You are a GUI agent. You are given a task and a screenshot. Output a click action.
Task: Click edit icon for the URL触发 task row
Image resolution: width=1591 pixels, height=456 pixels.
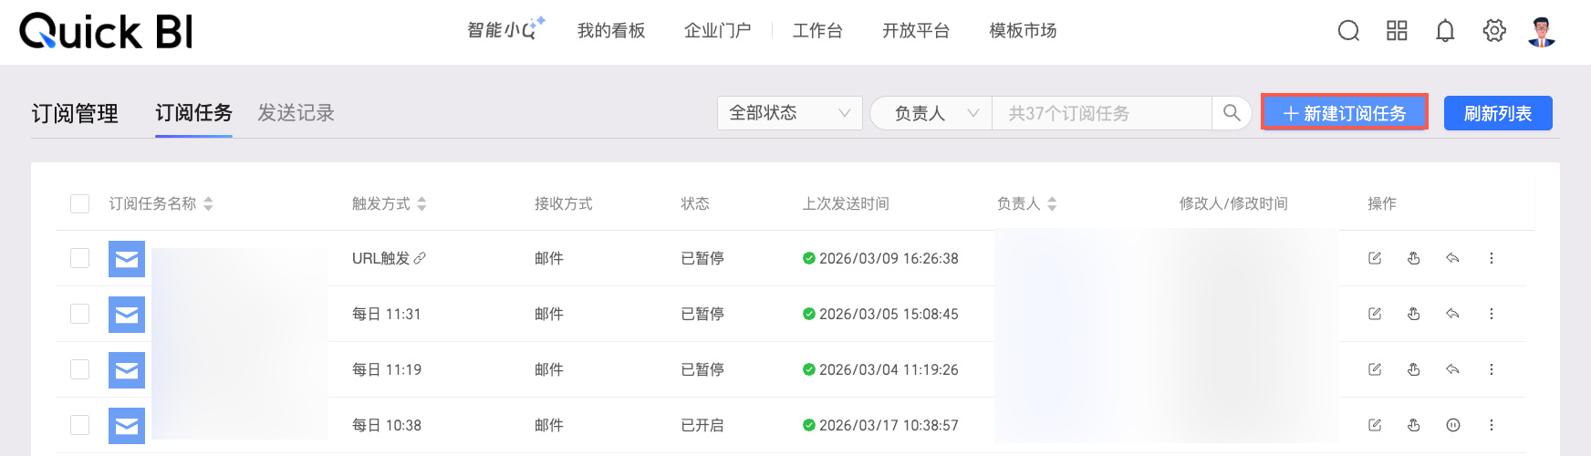tap(1375, 258)
